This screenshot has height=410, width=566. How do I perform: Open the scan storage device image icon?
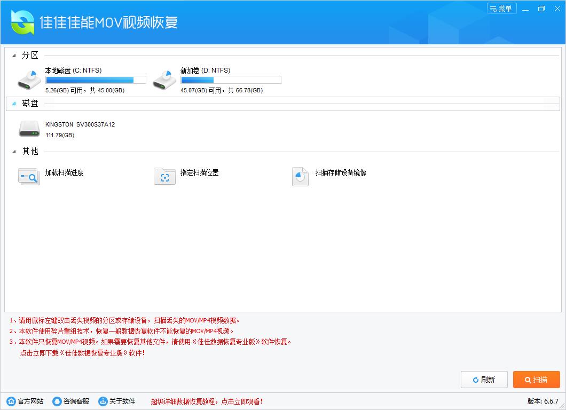click(300, 176)
